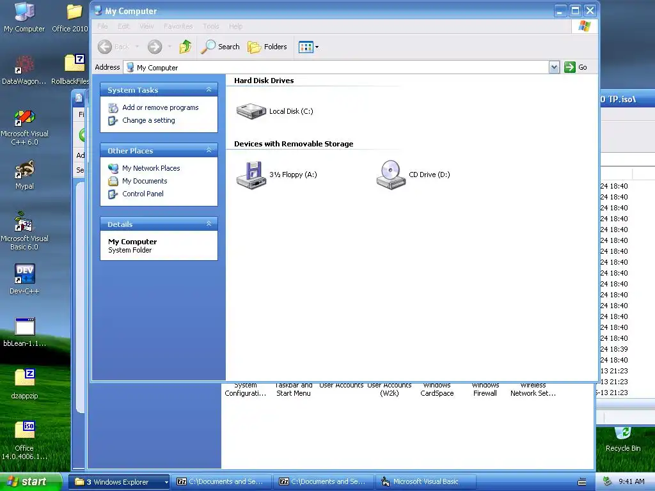The height and width of the screenshot is (491, 655).
Task: Switch to second 7-Zip C:\Documents taskbar button
Action: tap(324, 482)
